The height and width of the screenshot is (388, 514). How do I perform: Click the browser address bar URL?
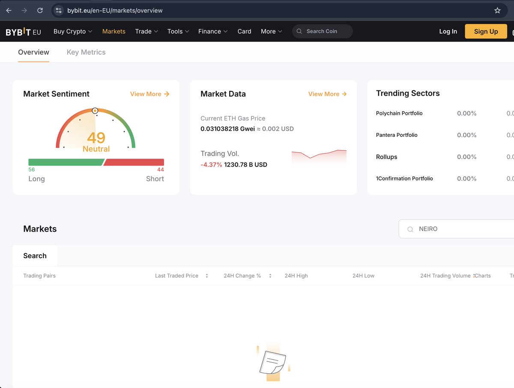(x=115, y=10)
